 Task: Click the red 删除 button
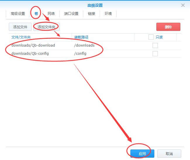tap(168, 27)
